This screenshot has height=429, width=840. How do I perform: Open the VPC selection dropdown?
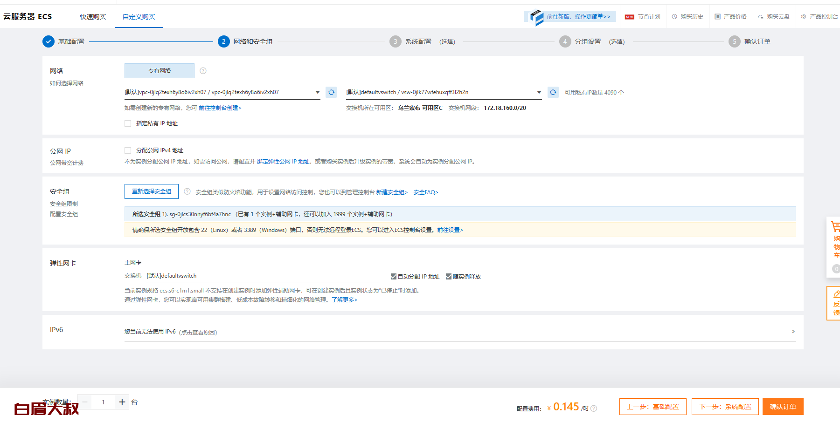[222, 92]
